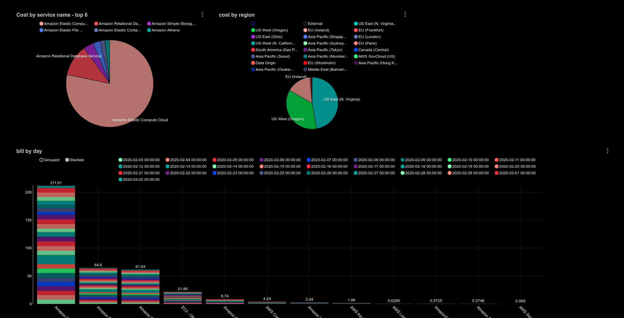Screen dimensions: 624x318
Task: Select the bar labeled 61.64
Action: 140,287
